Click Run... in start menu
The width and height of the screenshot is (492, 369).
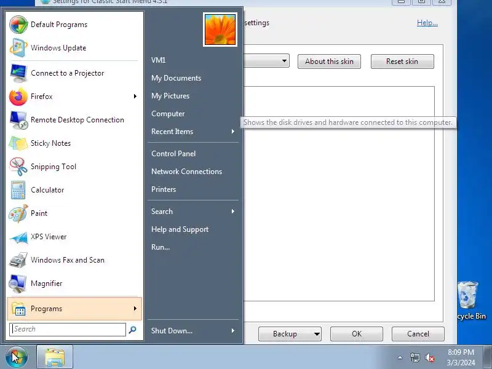coord(161,247)
